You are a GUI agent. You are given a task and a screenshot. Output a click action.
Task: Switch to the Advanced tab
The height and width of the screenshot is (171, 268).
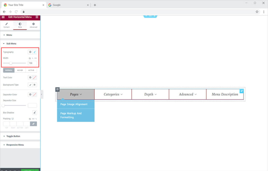pyautogui.click(x=33, y=25)
